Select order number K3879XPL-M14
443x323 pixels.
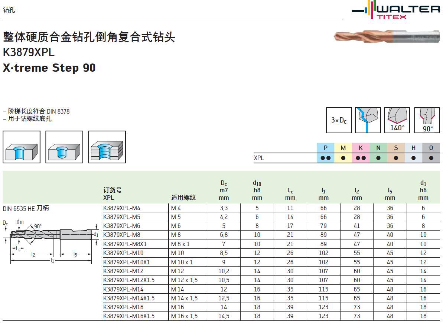[x=123, y=289]
